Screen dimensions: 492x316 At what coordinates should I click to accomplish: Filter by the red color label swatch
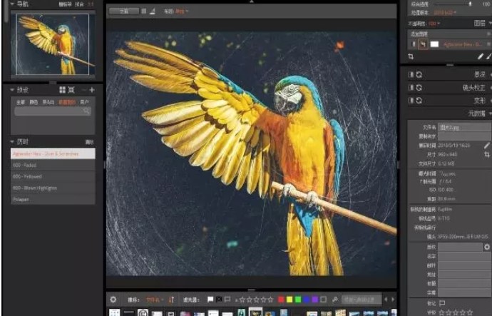(282, 299)
